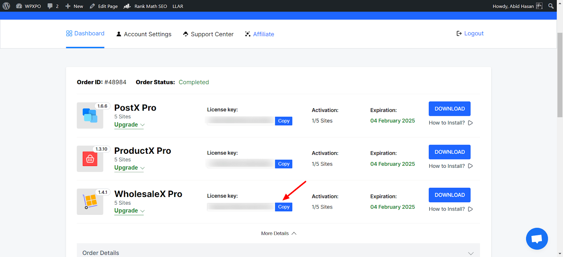Copy the WholesaleX Pro license key

(x=284, y=207)
